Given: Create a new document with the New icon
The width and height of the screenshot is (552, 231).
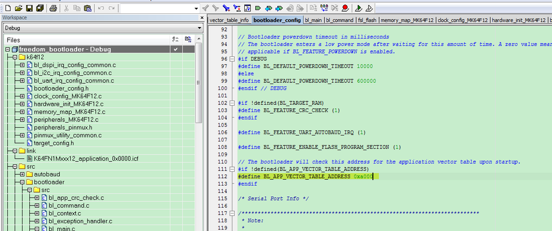Looking at the screenshot, I should [x=8, y=8].
